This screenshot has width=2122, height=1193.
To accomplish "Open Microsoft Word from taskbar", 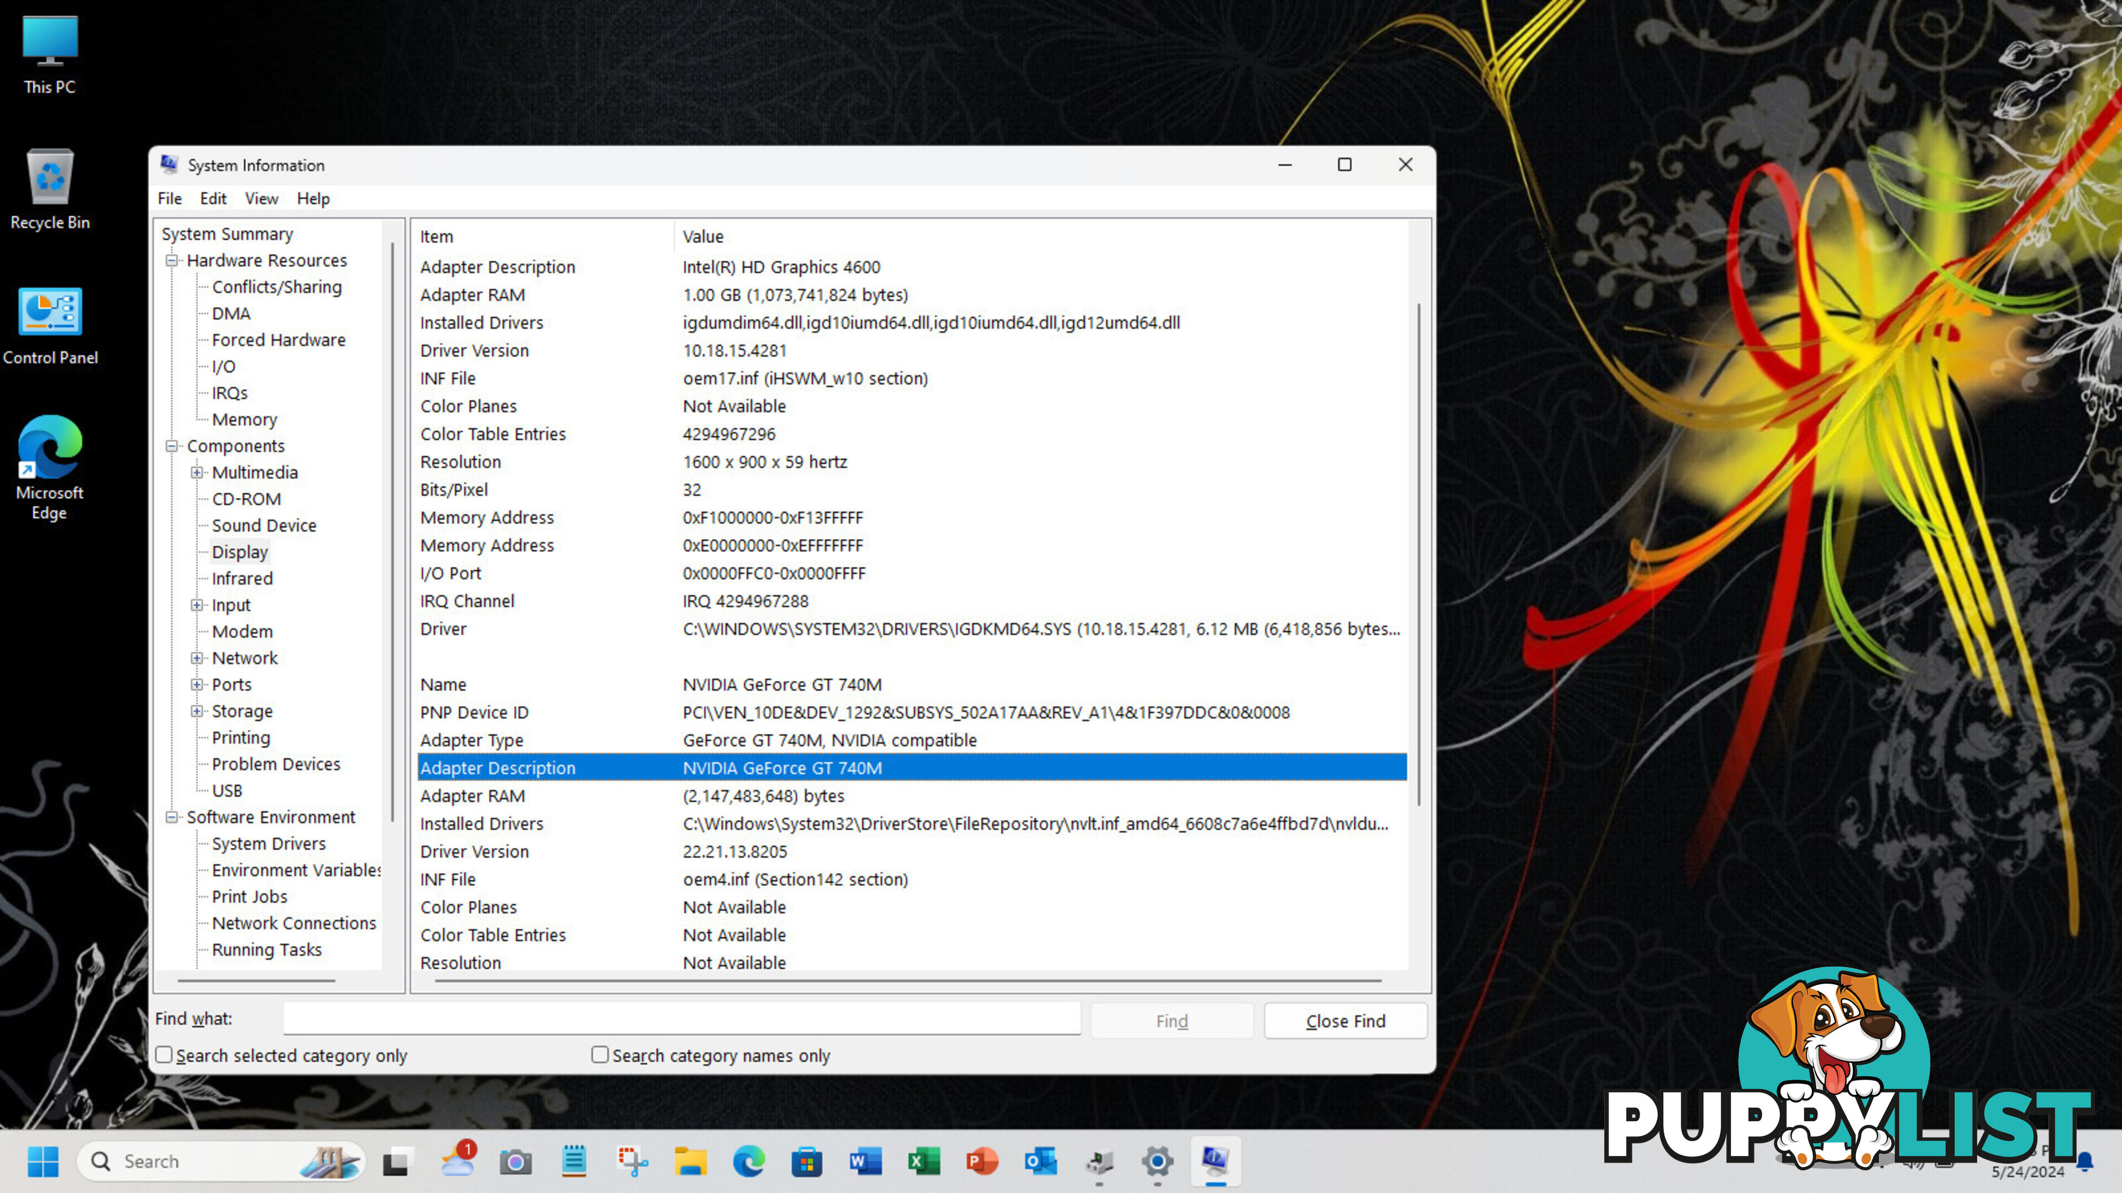I will (x=862, y=1161).
